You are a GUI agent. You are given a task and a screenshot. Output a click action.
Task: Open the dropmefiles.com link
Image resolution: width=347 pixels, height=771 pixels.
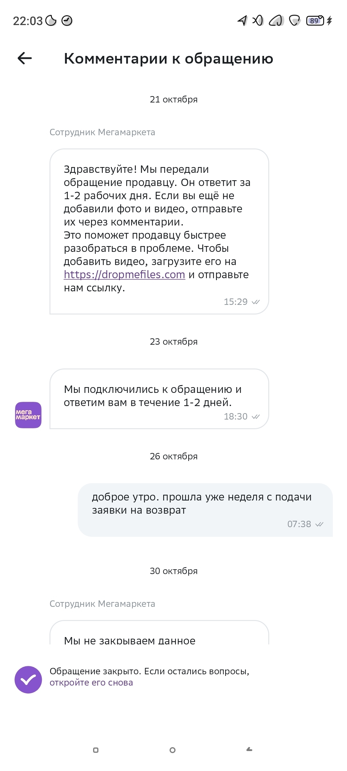coord(124,275)
